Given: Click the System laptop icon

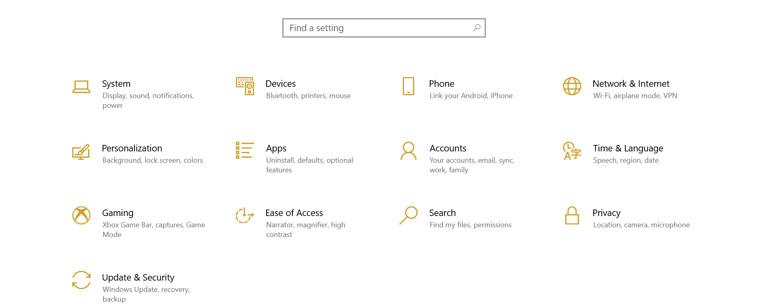Looking at the screenshot, I should [81, 86].
